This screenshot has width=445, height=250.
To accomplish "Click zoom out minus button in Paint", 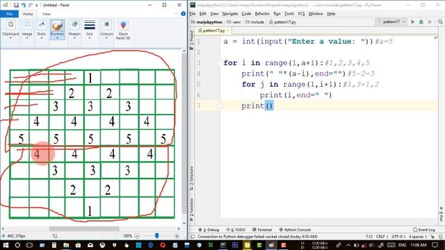I will pos(137,236).
